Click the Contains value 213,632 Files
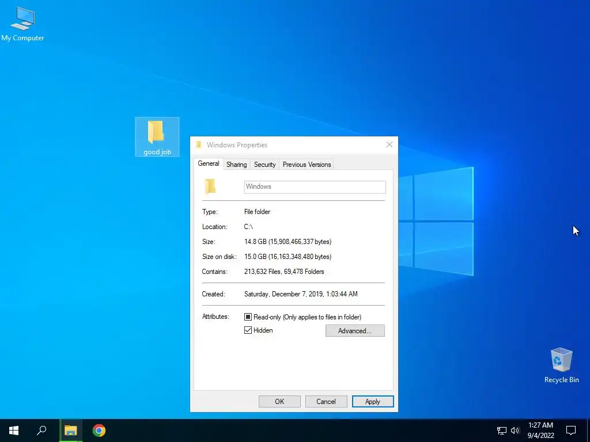Viewport: 590px width, 442px height. coord(284,272)
